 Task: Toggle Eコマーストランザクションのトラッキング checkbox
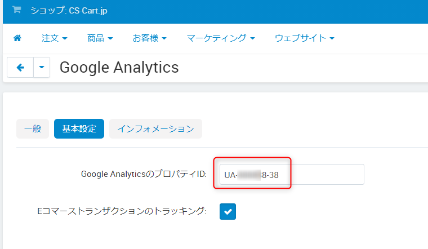228,211
